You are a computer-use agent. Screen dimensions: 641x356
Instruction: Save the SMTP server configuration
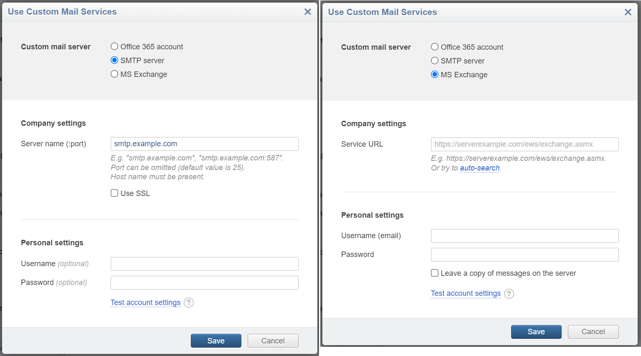(216, 341)
